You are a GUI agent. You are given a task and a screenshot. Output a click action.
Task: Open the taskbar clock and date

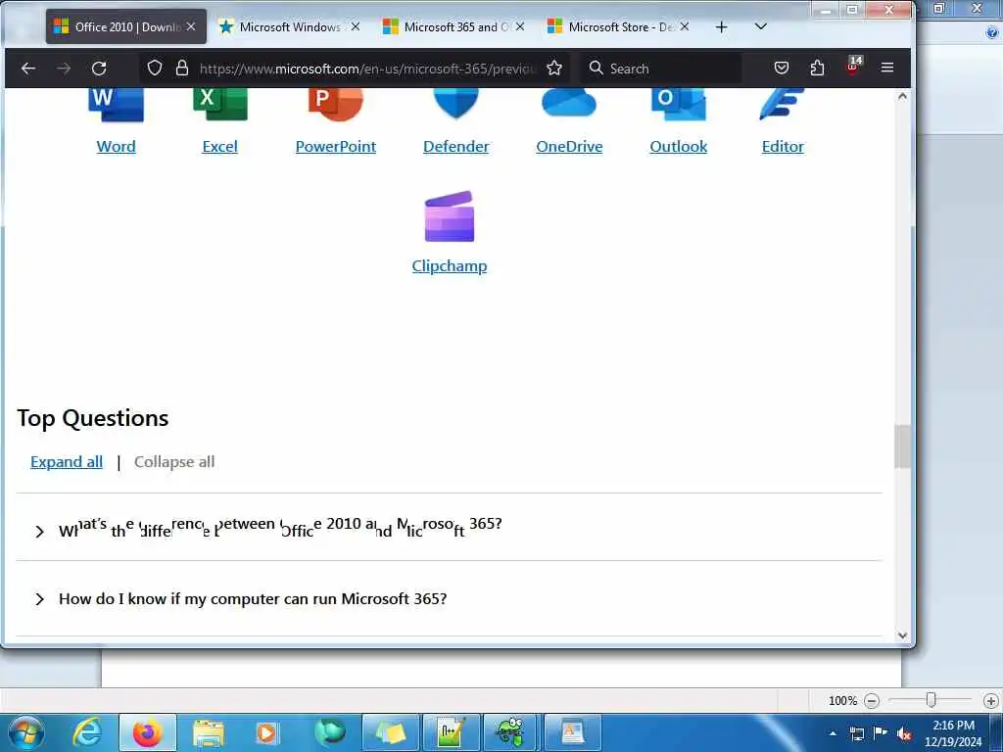click(953, 733)
